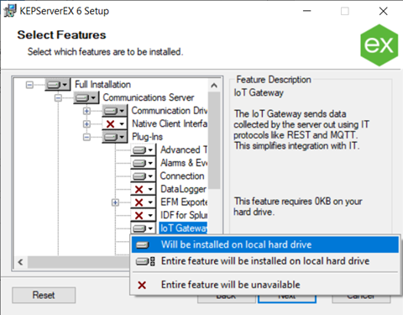Select the Alarms & Events tree item
The width and height of the screenshot is (403, 315).
point(184,163)
